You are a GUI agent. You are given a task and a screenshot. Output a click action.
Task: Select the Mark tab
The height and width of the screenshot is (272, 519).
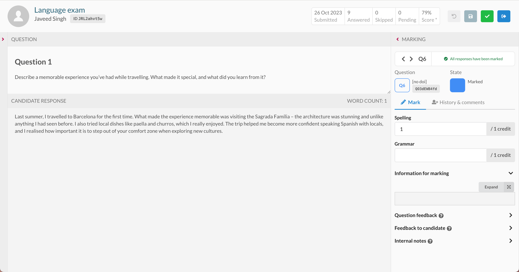pos(410,102)
